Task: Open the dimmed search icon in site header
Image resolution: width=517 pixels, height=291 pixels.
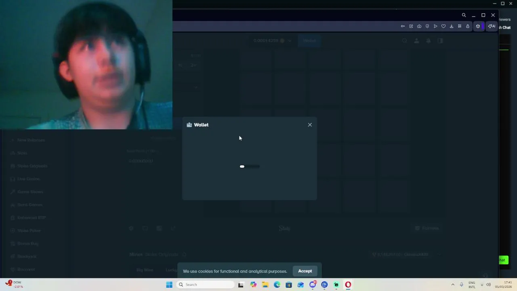Action: 404,40
